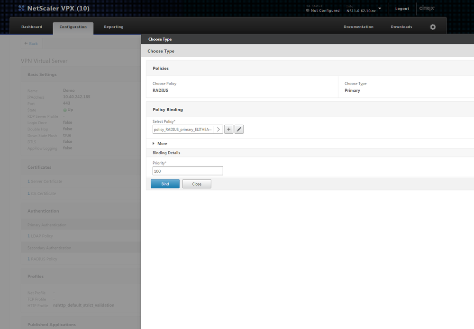Switch to the Dashboard tab
The image size is (474, 329).
[x=31, y=27]
